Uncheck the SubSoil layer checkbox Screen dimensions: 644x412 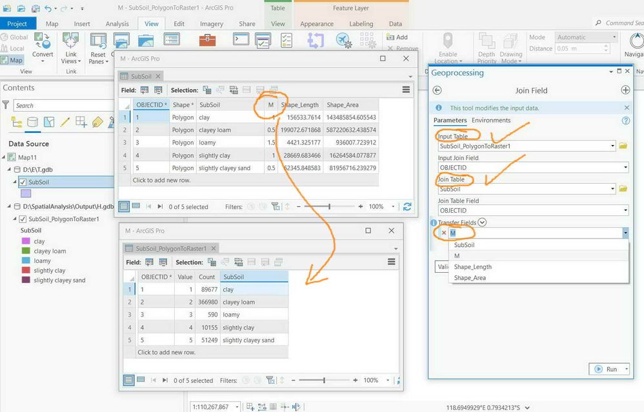coord(23,182)
